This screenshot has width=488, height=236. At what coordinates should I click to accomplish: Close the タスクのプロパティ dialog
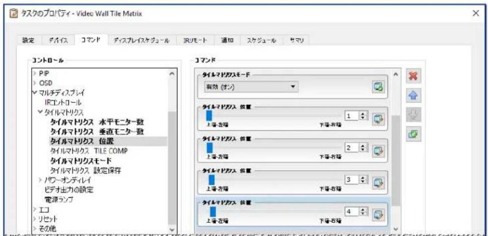[475, 14]
